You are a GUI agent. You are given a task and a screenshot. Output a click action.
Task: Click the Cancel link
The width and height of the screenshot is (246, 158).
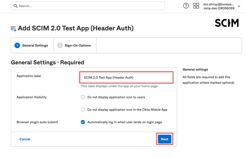[x=25, y=139]
